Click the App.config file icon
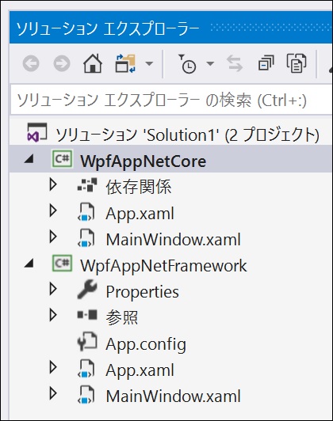The image size is (333, 421). [x=87, y=342]
